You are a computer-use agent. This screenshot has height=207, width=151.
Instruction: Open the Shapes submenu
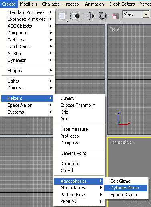point(27,71)
